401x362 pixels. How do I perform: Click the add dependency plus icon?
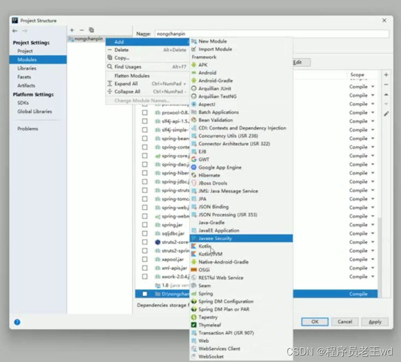(x=386, y=75)
